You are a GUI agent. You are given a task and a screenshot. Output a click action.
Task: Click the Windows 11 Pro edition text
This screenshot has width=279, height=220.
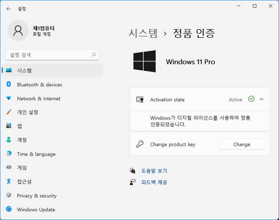tap(191, 62)
